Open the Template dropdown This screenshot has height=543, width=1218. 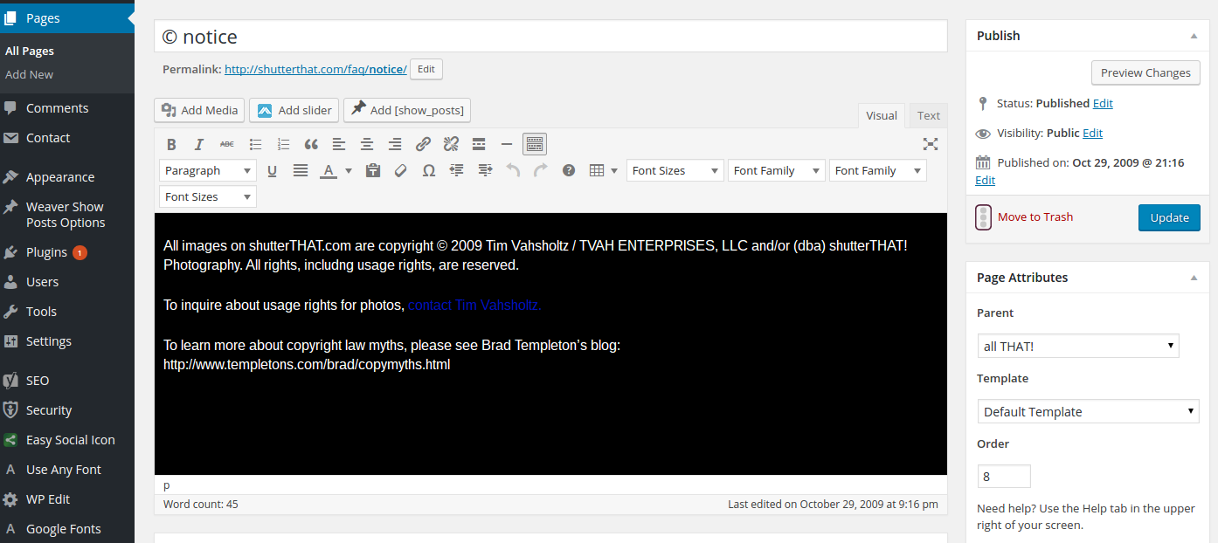[x=1088, y=412]
